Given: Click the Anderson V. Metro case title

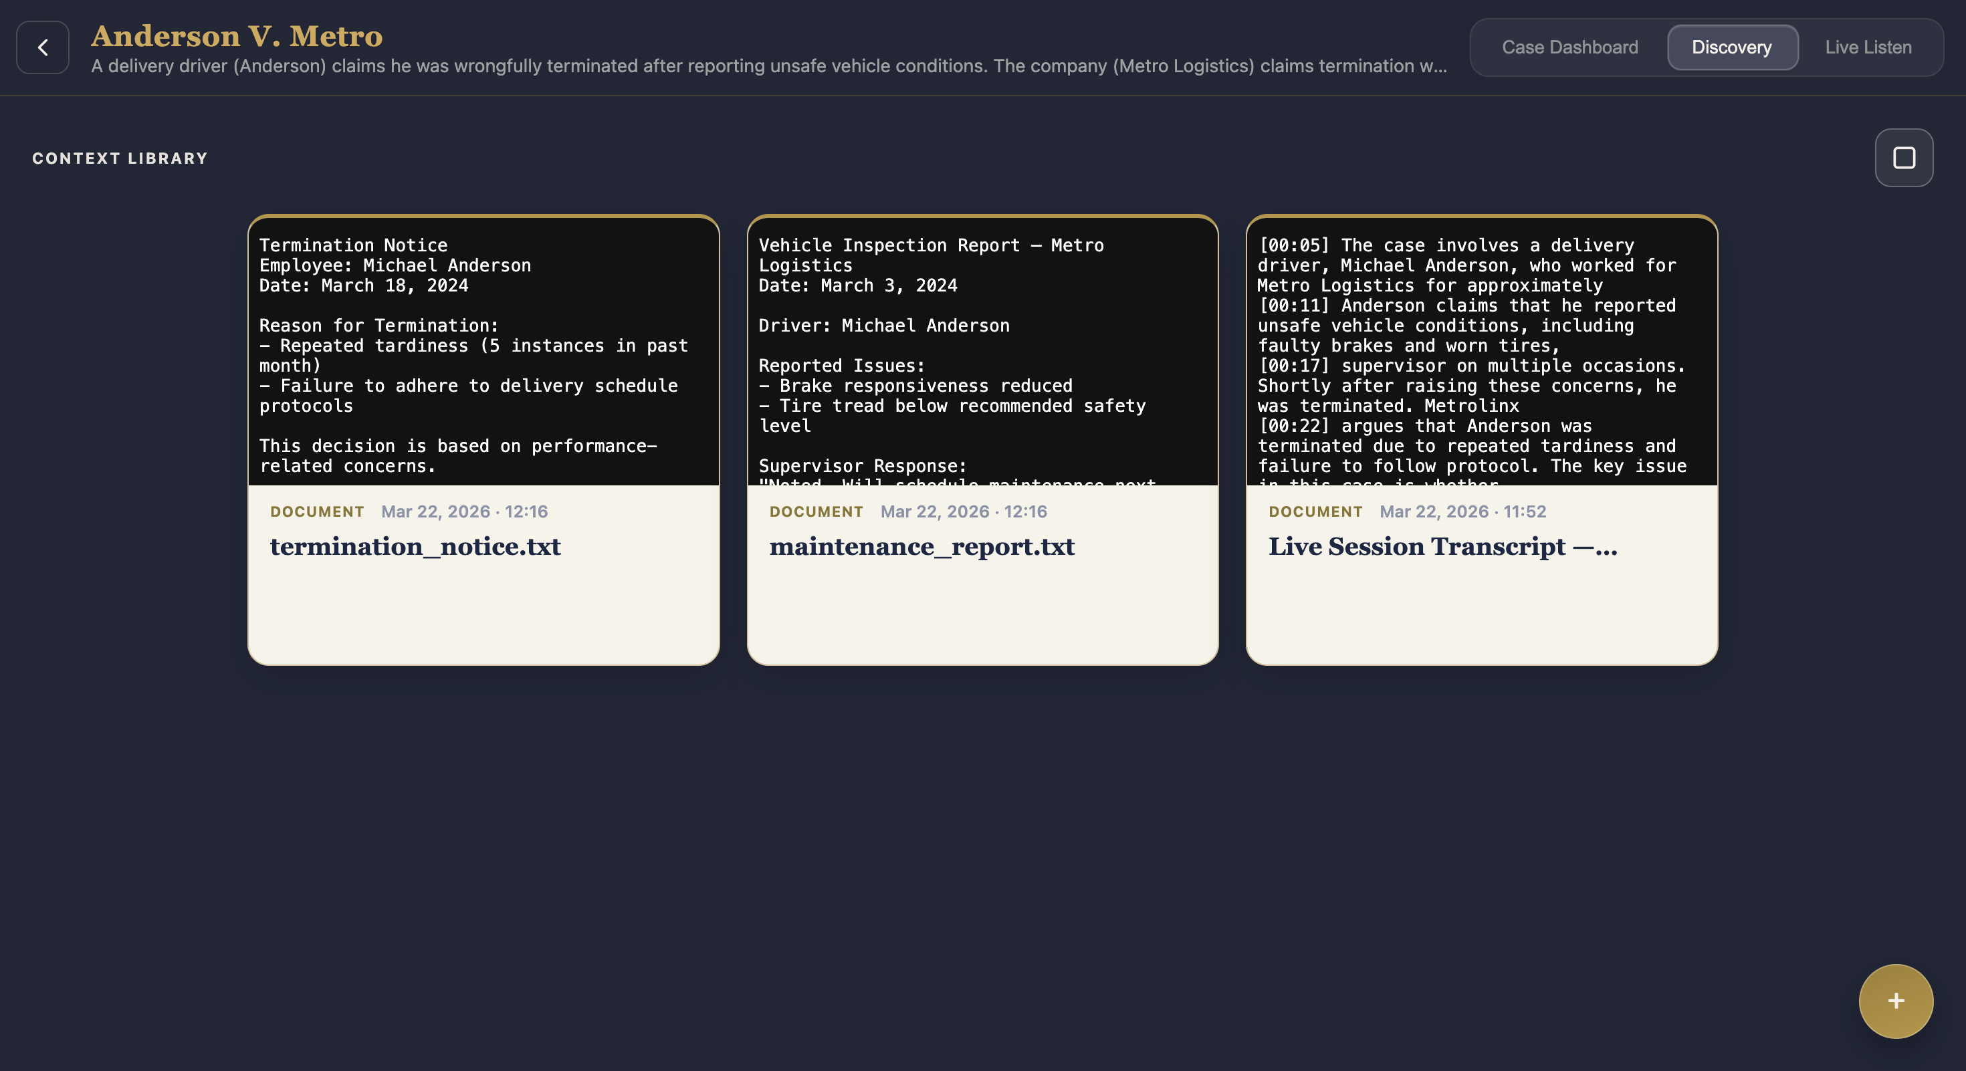Looking at the screenshot, I should coord(237,36).
